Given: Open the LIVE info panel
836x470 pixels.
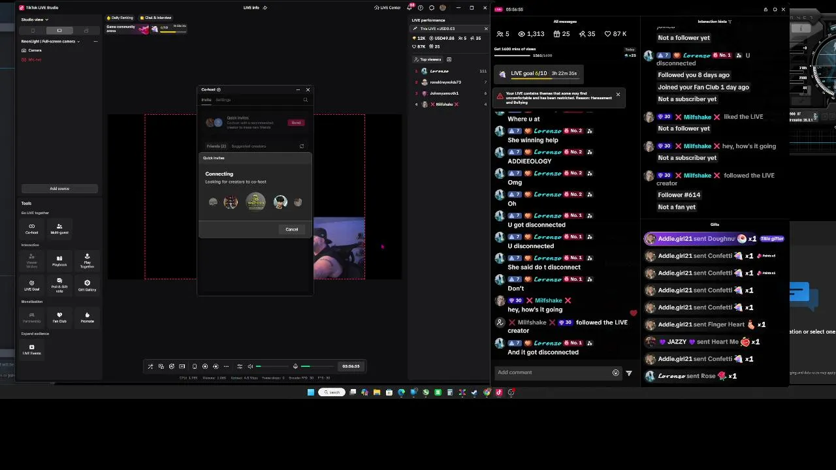Looking at the screenshot, I should click(255, 8).
